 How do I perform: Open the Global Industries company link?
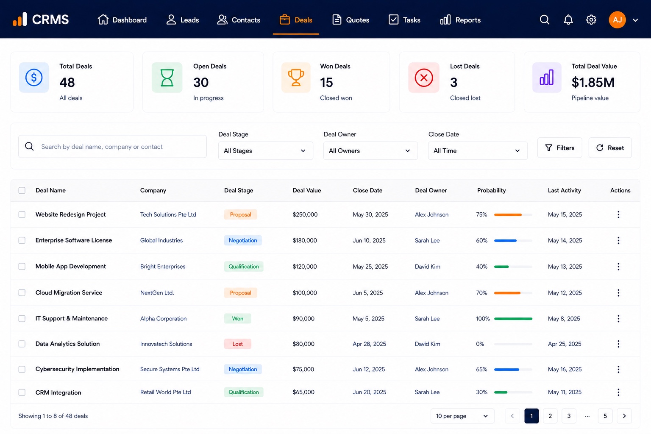coord(161,240)
